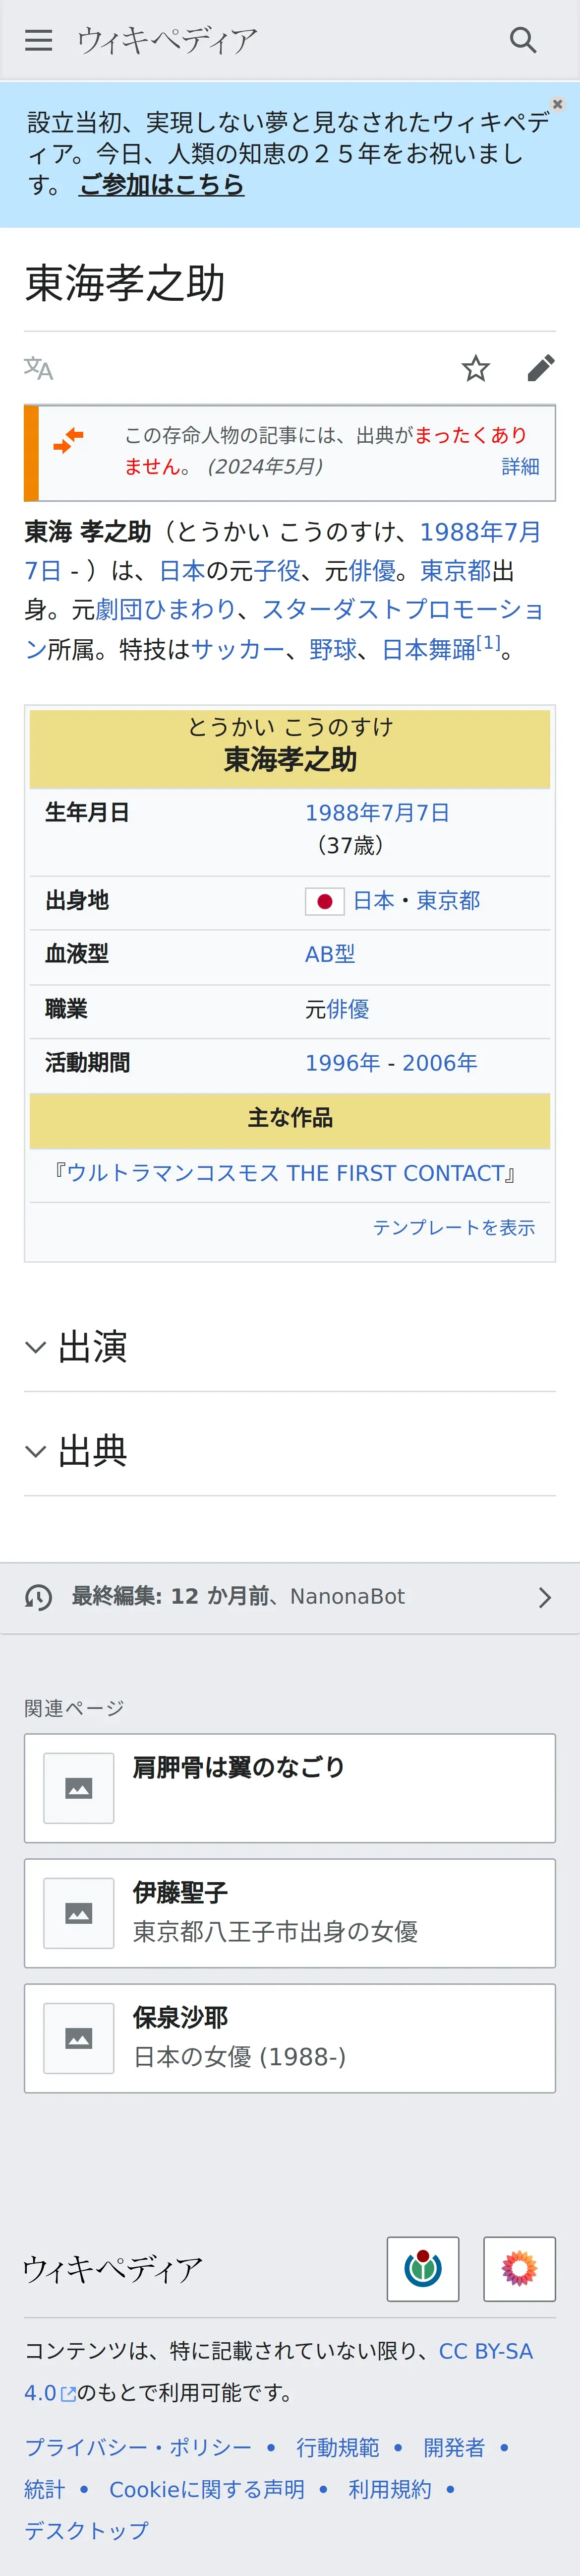Click the Japan flag image
The height and width of the screenshot is (2576, 580).
[x=324, y=901]
